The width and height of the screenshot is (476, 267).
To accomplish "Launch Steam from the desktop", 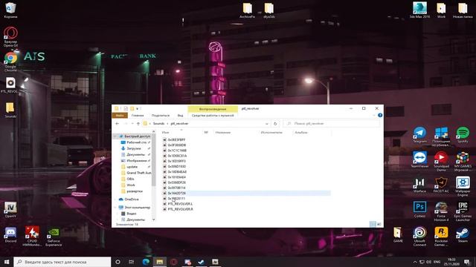I will pyautogui.click(x=463, y=234).
